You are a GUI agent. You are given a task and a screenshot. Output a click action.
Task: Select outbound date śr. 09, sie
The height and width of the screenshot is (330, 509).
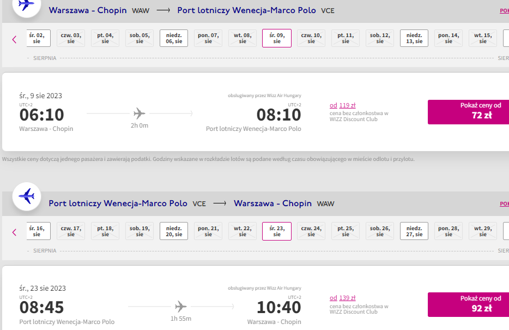pos(277,38)
